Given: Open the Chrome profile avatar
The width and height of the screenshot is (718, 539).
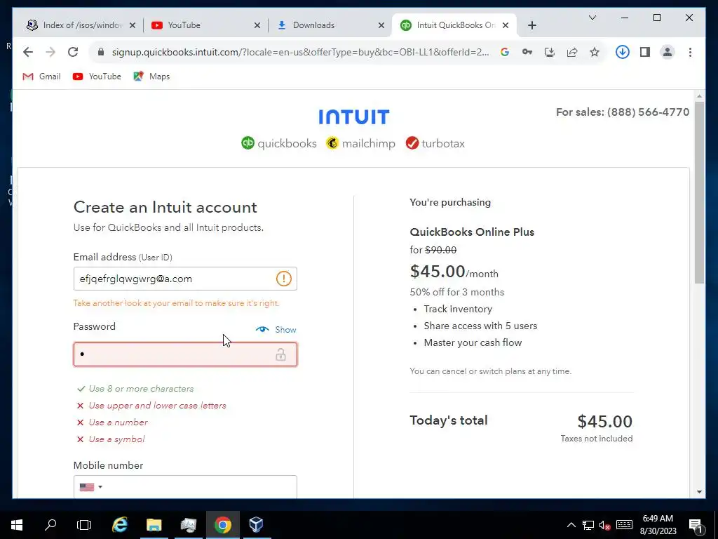Looking at the screenshot, I should click(668, 52).
